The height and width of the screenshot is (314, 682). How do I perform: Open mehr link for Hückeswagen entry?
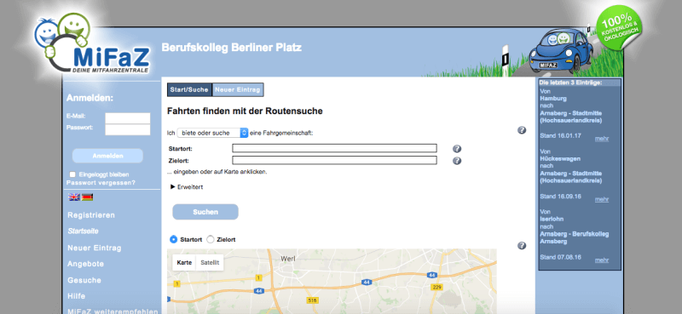tap(602, 199)
